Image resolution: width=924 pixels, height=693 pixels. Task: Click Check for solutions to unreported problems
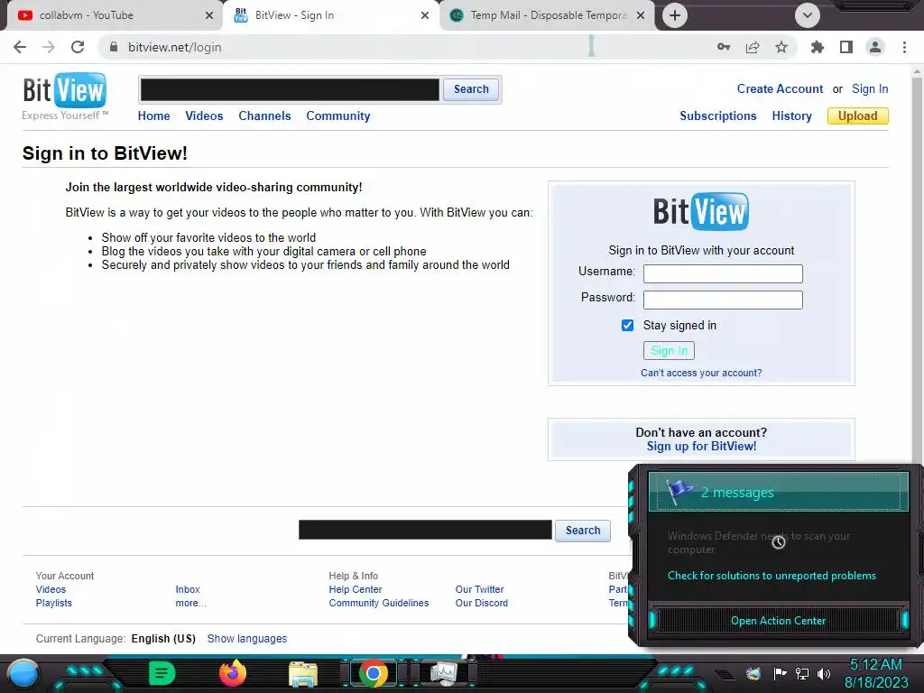(x=772, y=576)
